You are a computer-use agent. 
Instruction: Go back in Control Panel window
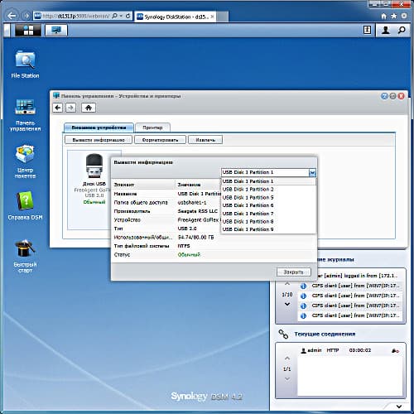coord(58,108)
